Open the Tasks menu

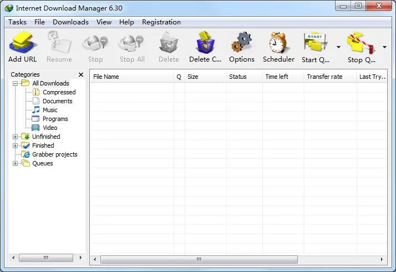tap(17, 22)
